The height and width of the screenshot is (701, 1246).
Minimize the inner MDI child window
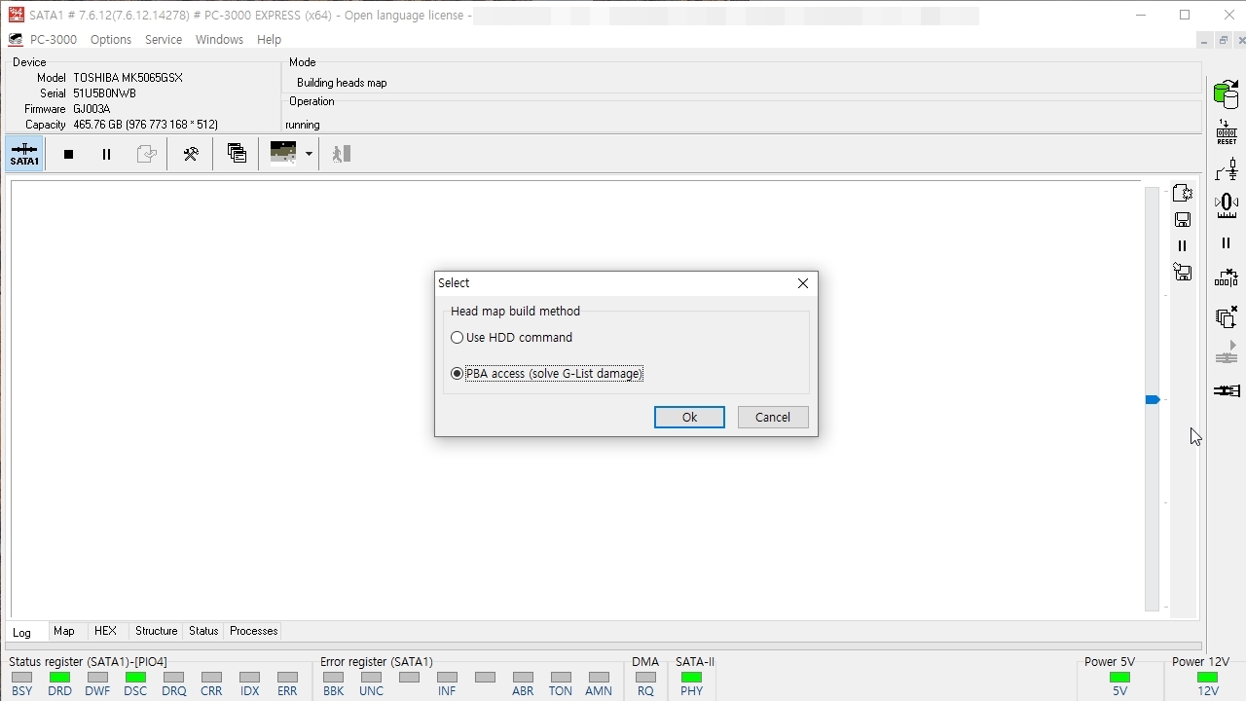pos(1204,41)
